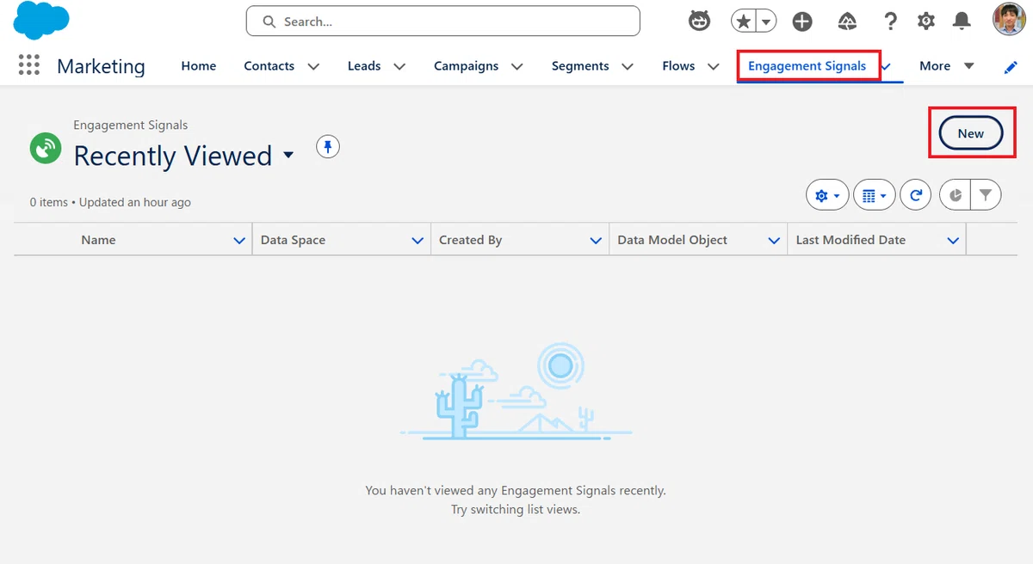Open the Recently Viewed list view picker
The image size is (1033, 564).
[288, 156]
